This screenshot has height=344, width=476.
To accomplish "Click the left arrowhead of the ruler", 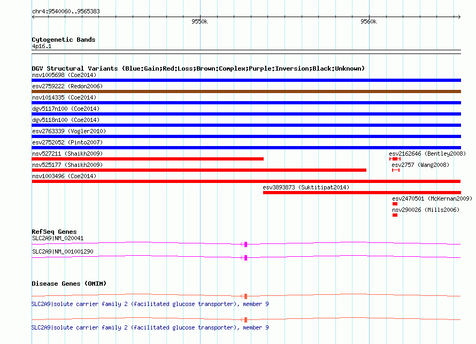I will [33, 17].
